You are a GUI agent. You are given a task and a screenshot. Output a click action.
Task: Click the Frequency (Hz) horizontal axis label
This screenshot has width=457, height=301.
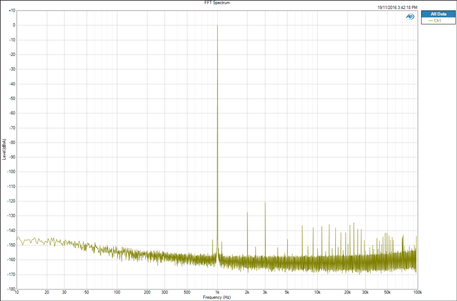pyautogui.click(x=217, y=297)
